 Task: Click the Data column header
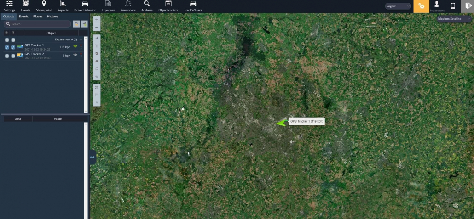(x=18, y=119)
